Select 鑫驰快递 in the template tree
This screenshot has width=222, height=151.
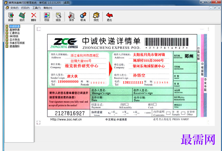click(x=15, y=30)
